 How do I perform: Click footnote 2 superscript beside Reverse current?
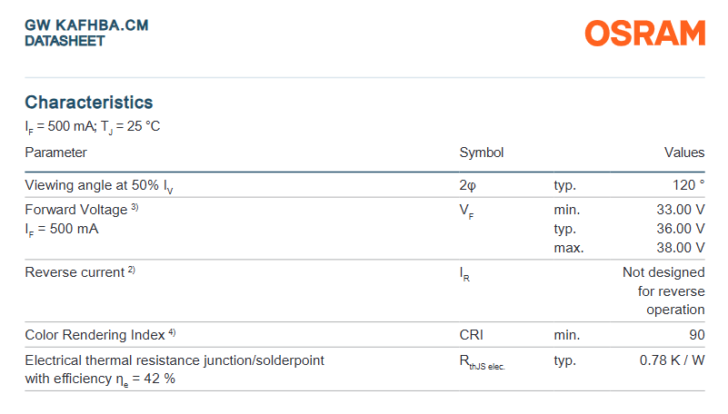[132, 270]
